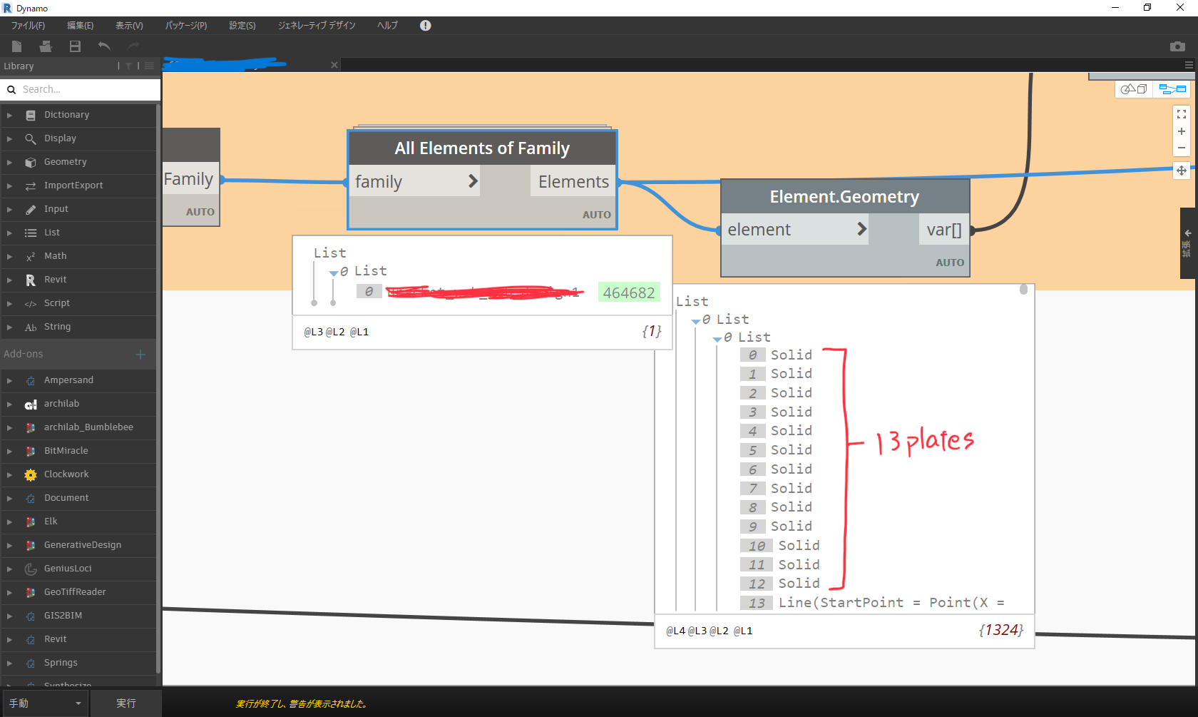Open the ジェネレーティブ デザイン menu
1198x717 pixels.
pos(317,26)
